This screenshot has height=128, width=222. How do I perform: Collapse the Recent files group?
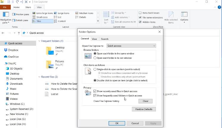39,77
